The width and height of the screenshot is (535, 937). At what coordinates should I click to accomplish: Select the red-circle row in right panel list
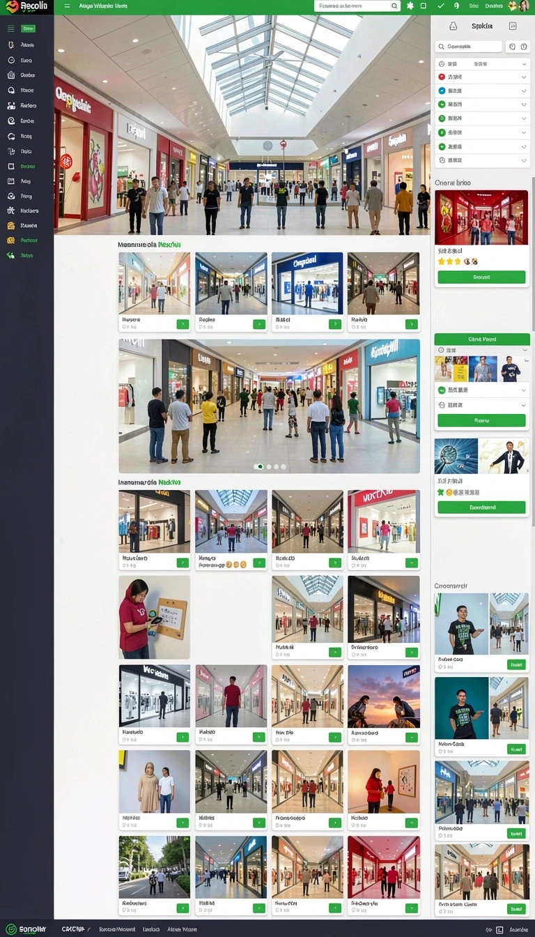482,77
